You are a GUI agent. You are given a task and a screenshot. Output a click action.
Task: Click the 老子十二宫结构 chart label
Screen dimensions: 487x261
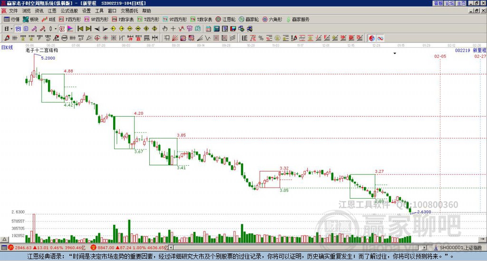click(x=42, y=50)
